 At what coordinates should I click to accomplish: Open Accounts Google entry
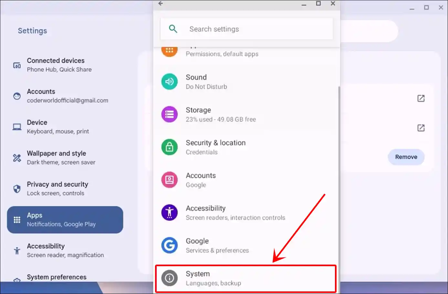coord(246,180)
